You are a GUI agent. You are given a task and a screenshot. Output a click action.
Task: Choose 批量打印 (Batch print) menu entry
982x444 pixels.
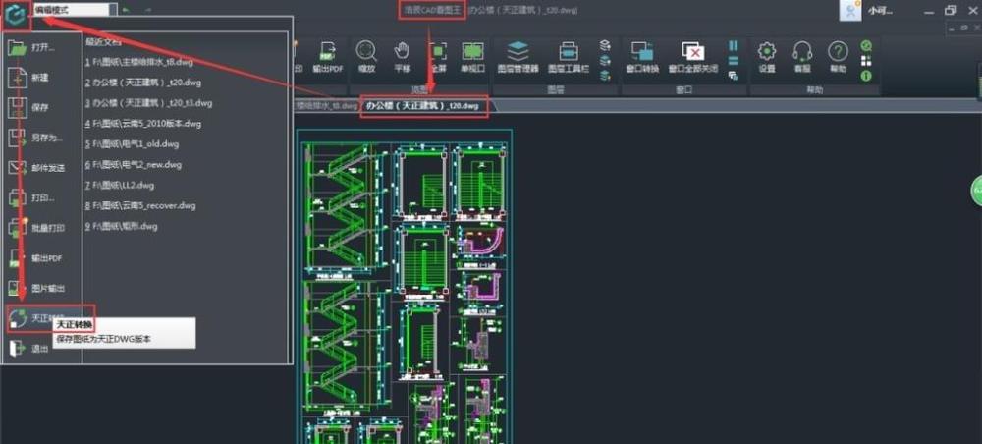[35, 228]
